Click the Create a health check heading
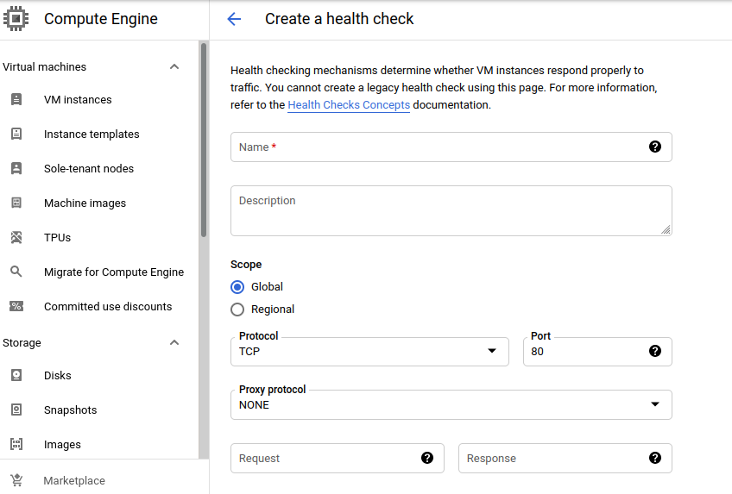732x494 pixels. click(x=339, y=19)
